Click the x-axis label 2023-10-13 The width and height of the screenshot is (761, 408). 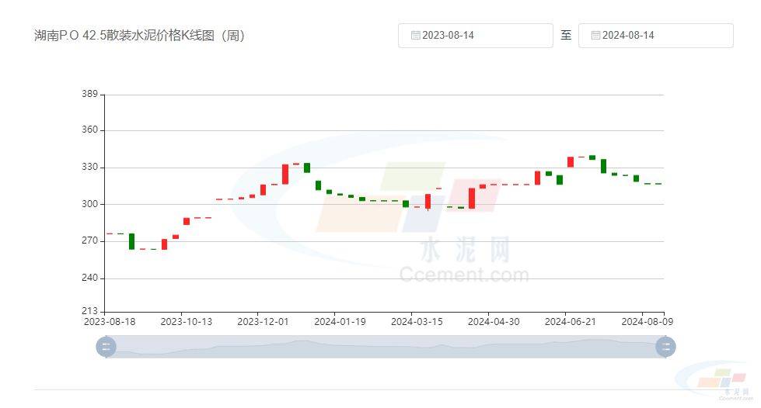(187, 322)
